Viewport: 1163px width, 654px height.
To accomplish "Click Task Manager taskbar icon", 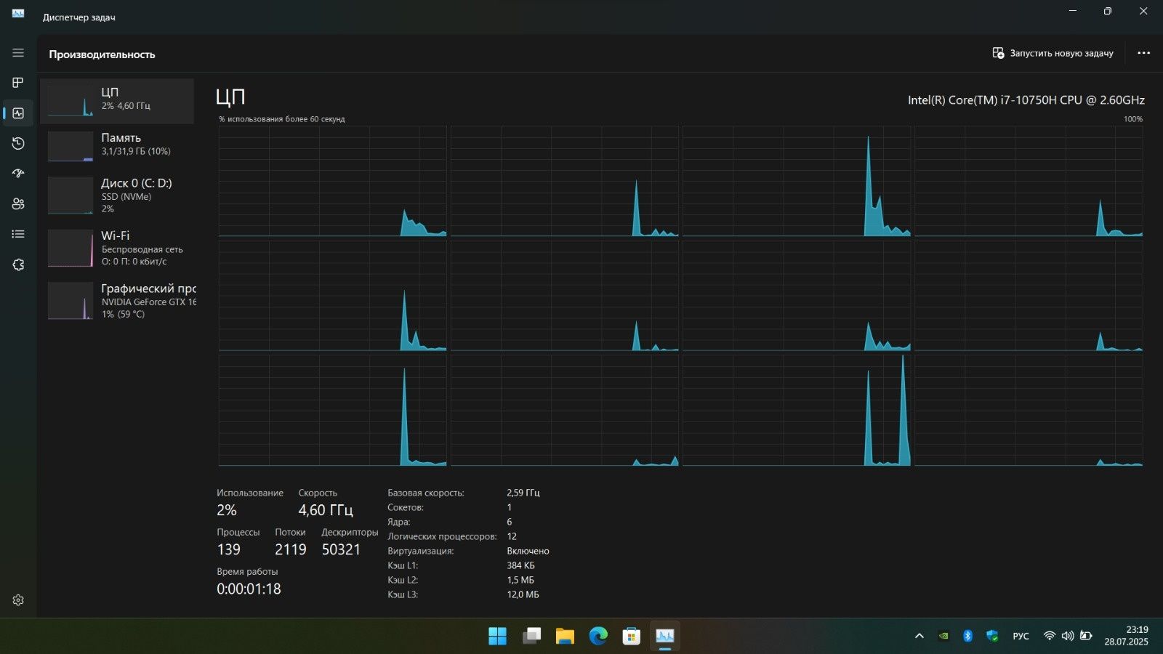I will (665, 636).
